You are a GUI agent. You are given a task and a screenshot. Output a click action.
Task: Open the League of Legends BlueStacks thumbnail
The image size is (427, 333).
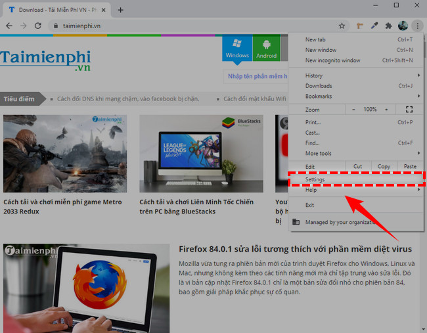pos(201,154)
